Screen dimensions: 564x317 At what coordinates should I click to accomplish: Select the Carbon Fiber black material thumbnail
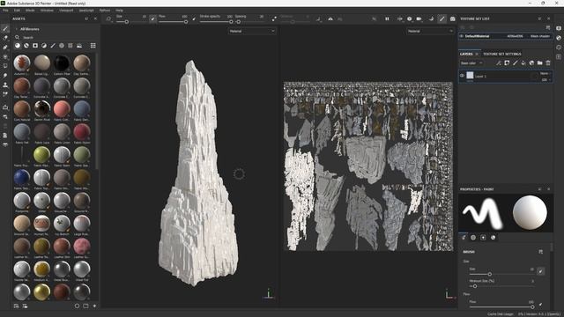[x=62, y=63]
